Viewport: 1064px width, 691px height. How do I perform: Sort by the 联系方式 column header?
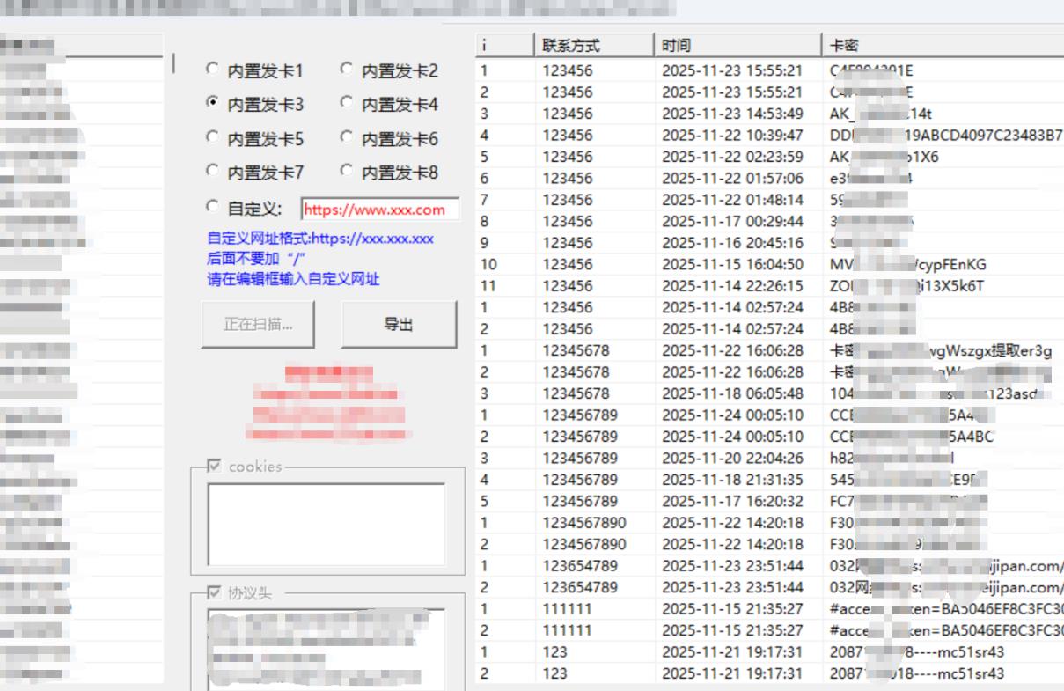coord(594,45)
